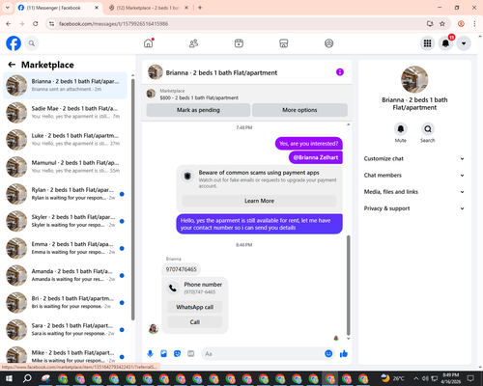The height and width of the screenshot is (386, 483).
Task: Open Windows Start menu
Action: 9,378
